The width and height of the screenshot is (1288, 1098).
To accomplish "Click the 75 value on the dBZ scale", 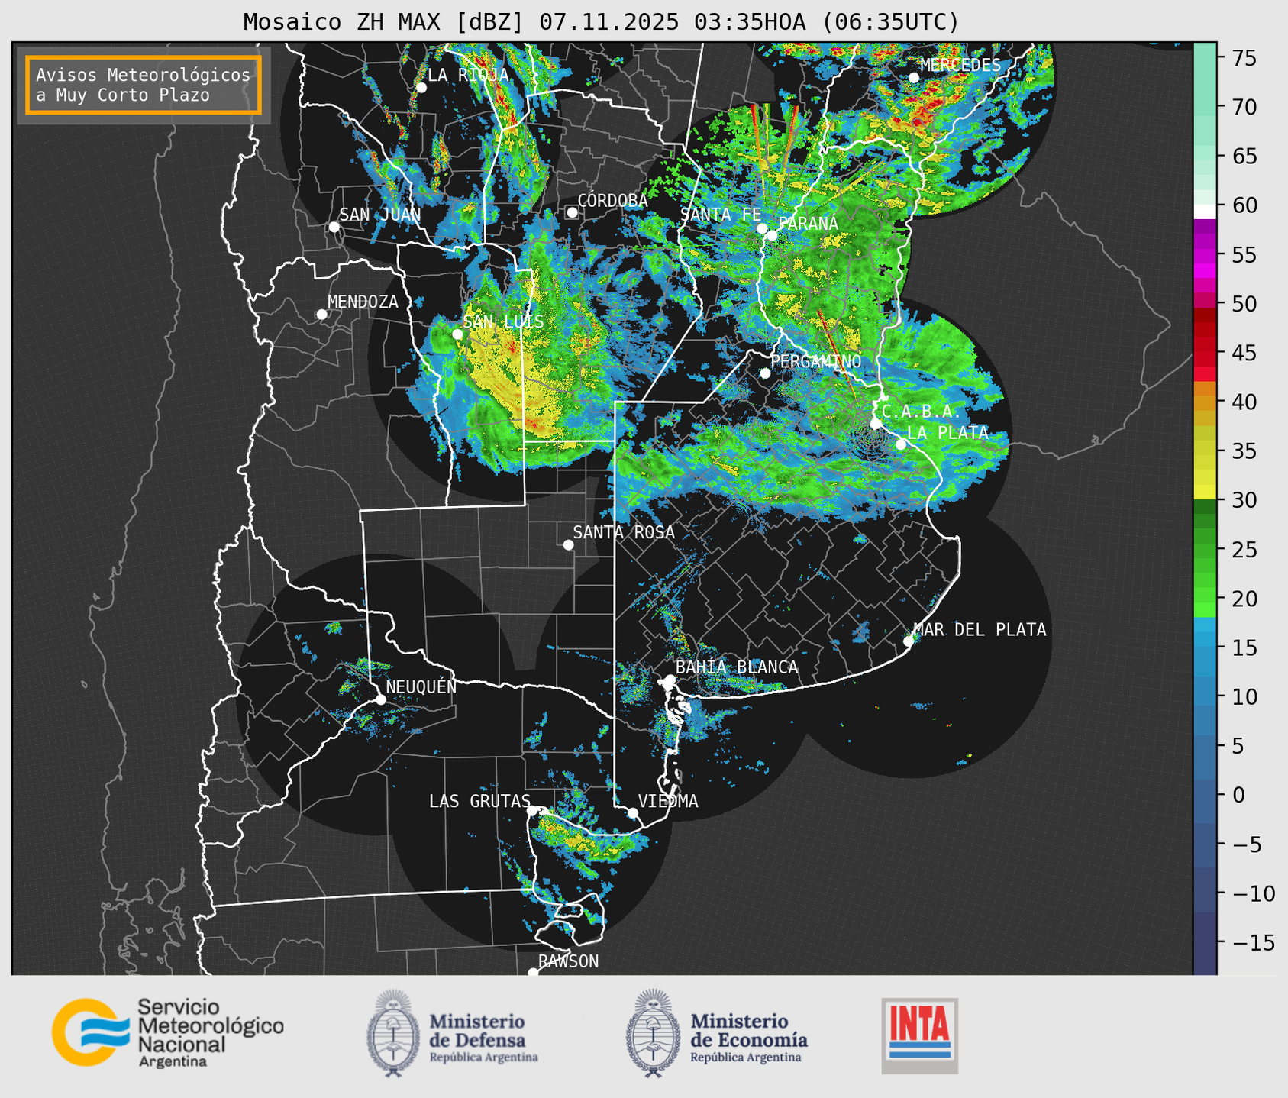I will click(1243, 58).
